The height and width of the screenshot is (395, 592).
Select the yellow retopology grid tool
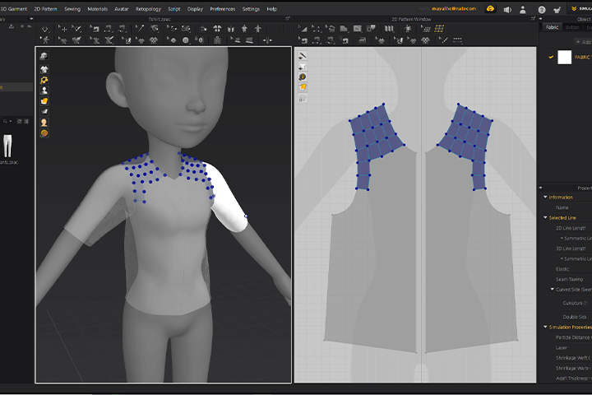point(439,28)
